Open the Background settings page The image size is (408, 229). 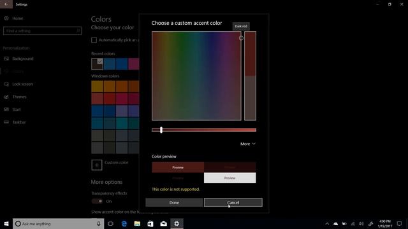point(23,59)
